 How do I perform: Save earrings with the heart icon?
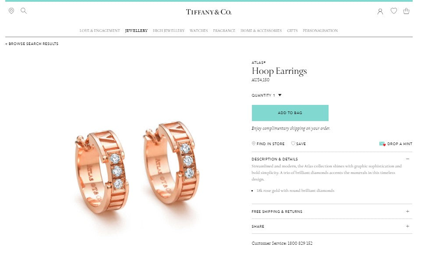(x=293, y=143)
